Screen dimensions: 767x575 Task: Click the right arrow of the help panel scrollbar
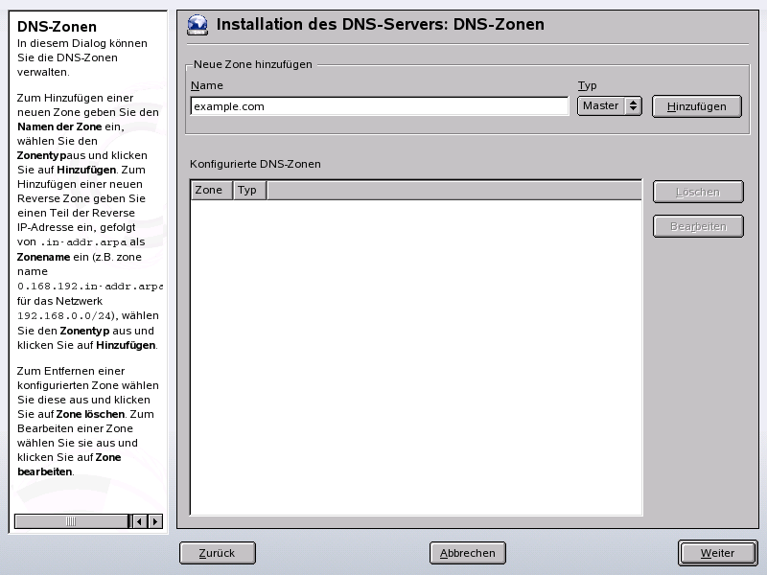tap(154, 521)
